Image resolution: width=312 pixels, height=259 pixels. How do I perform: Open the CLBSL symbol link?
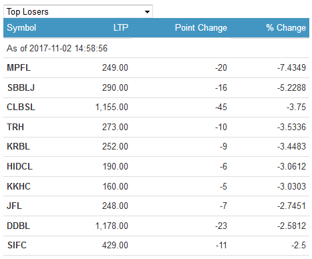tap(21, 107)
